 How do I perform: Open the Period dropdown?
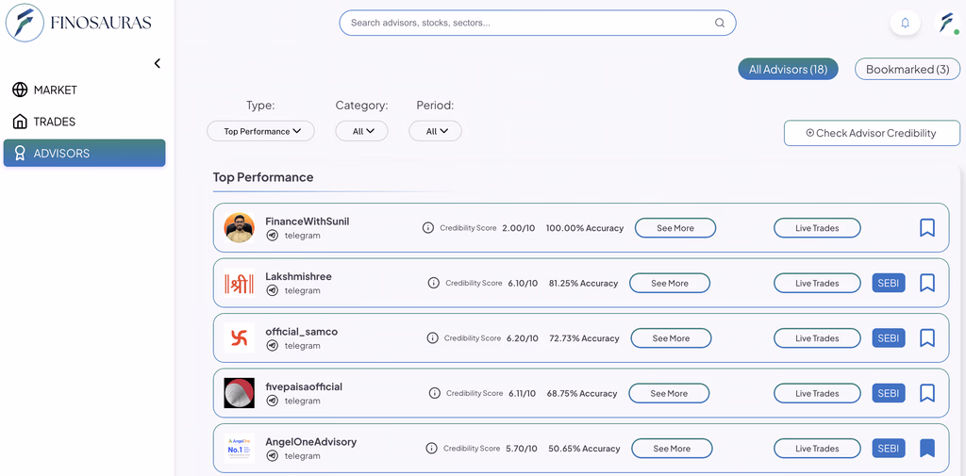pos(436,131)
